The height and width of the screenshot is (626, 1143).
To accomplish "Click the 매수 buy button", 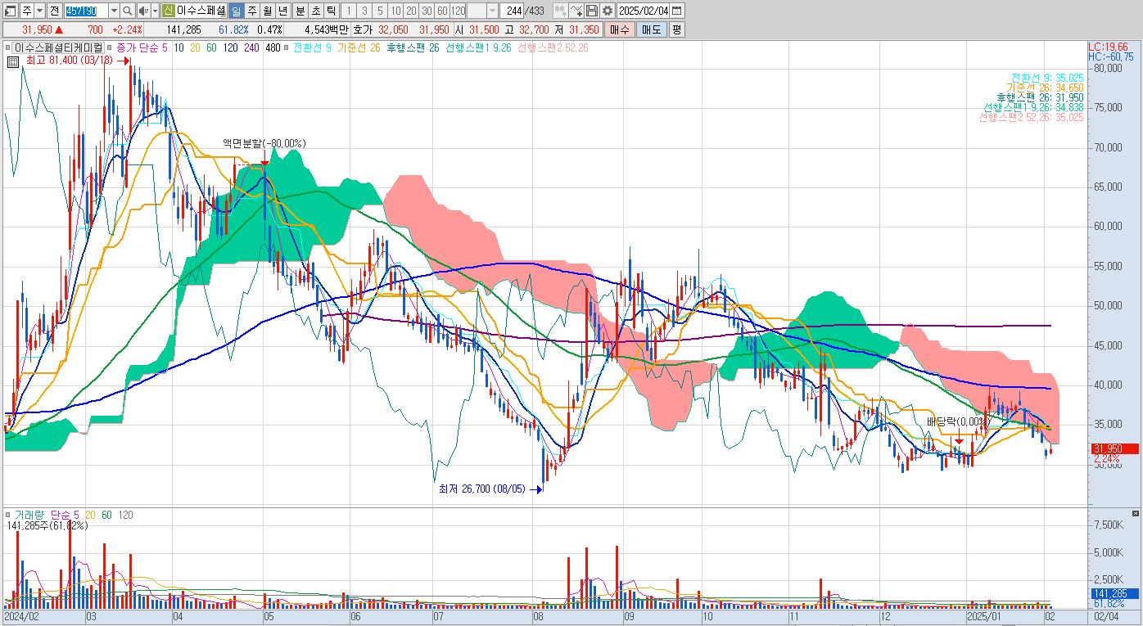I will tap(619, 29).
